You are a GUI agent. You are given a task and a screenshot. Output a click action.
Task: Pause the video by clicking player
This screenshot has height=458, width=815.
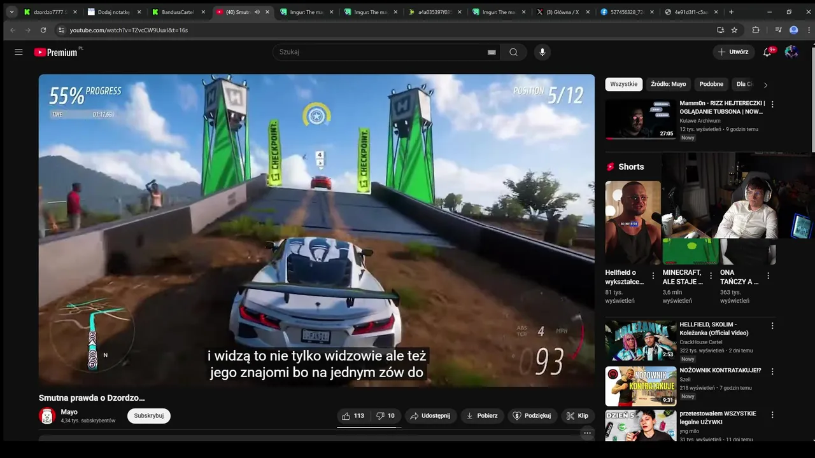point(316,230)
